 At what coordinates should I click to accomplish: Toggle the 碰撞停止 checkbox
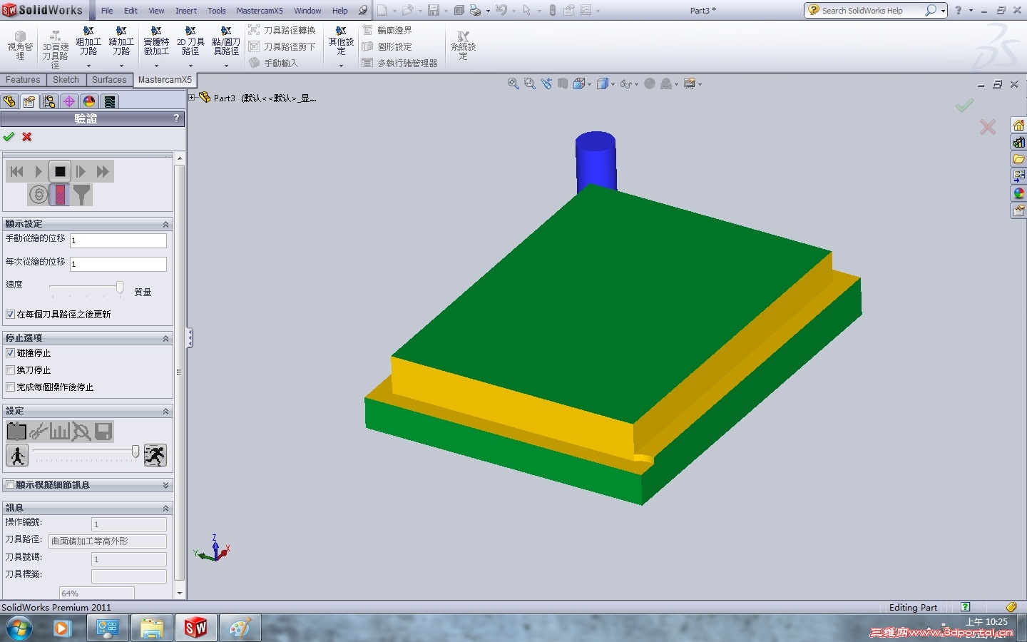10,352
